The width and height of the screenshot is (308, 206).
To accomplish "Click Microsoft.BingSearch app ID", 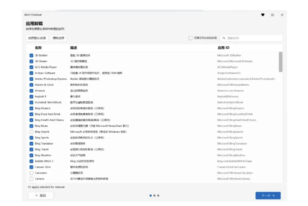I will tap(230, 132).
